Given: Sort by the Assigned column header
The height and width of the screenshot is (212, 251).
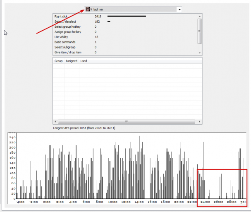Looking at the screenshot, I should (72, 61).
